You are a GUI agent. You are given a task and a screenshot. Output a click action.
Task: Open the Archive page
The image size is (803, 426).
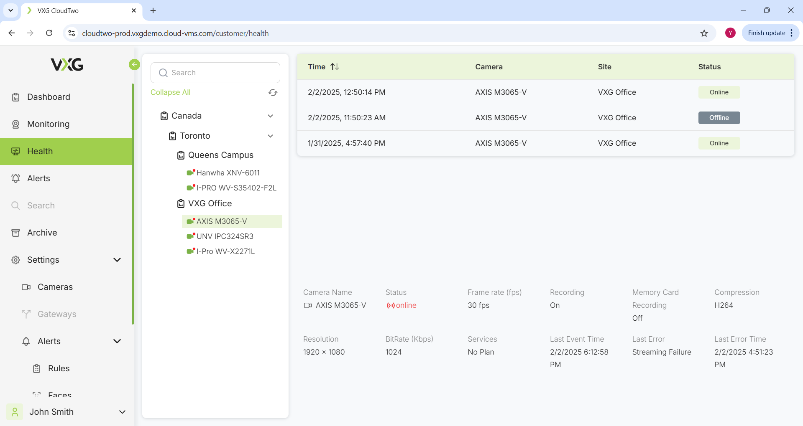click(x=42, y=233)
